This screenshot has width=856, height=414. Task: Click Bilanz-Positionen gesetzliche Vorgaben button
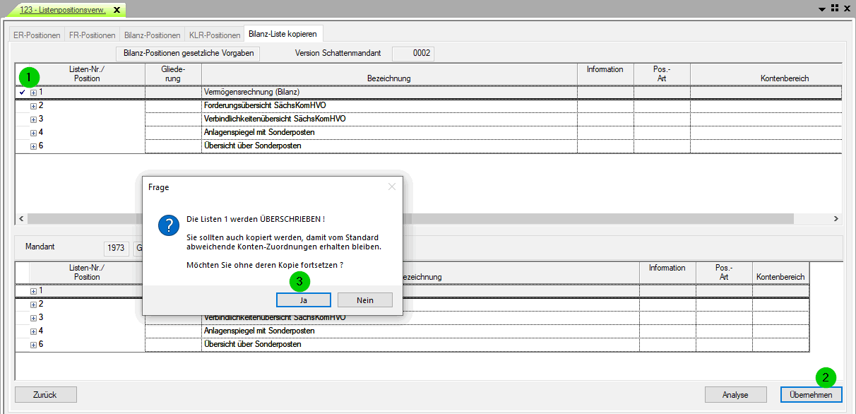(x=188, y=53)
